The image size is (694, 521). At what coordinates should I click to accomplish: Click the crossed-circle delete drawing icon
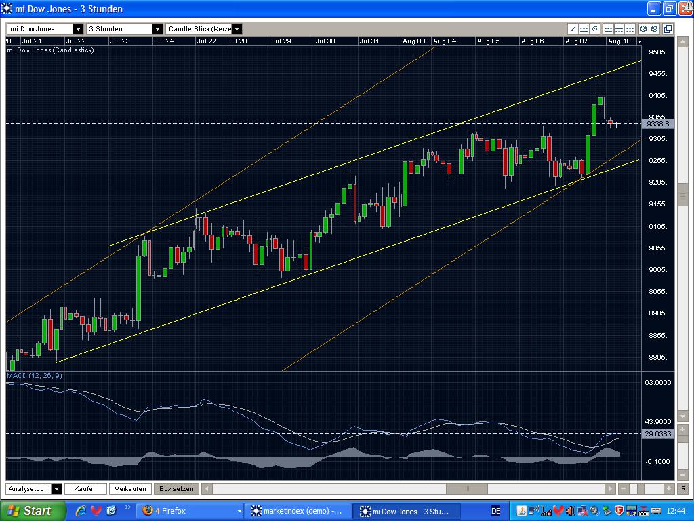coord(595,28)
